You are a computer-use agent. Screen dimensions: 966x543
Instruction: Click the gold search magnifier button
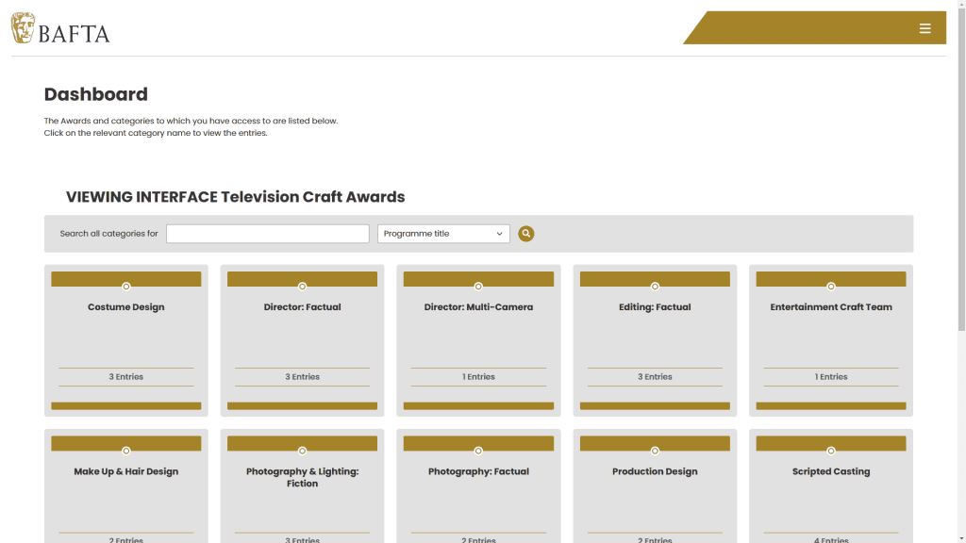tap(526, 234)
